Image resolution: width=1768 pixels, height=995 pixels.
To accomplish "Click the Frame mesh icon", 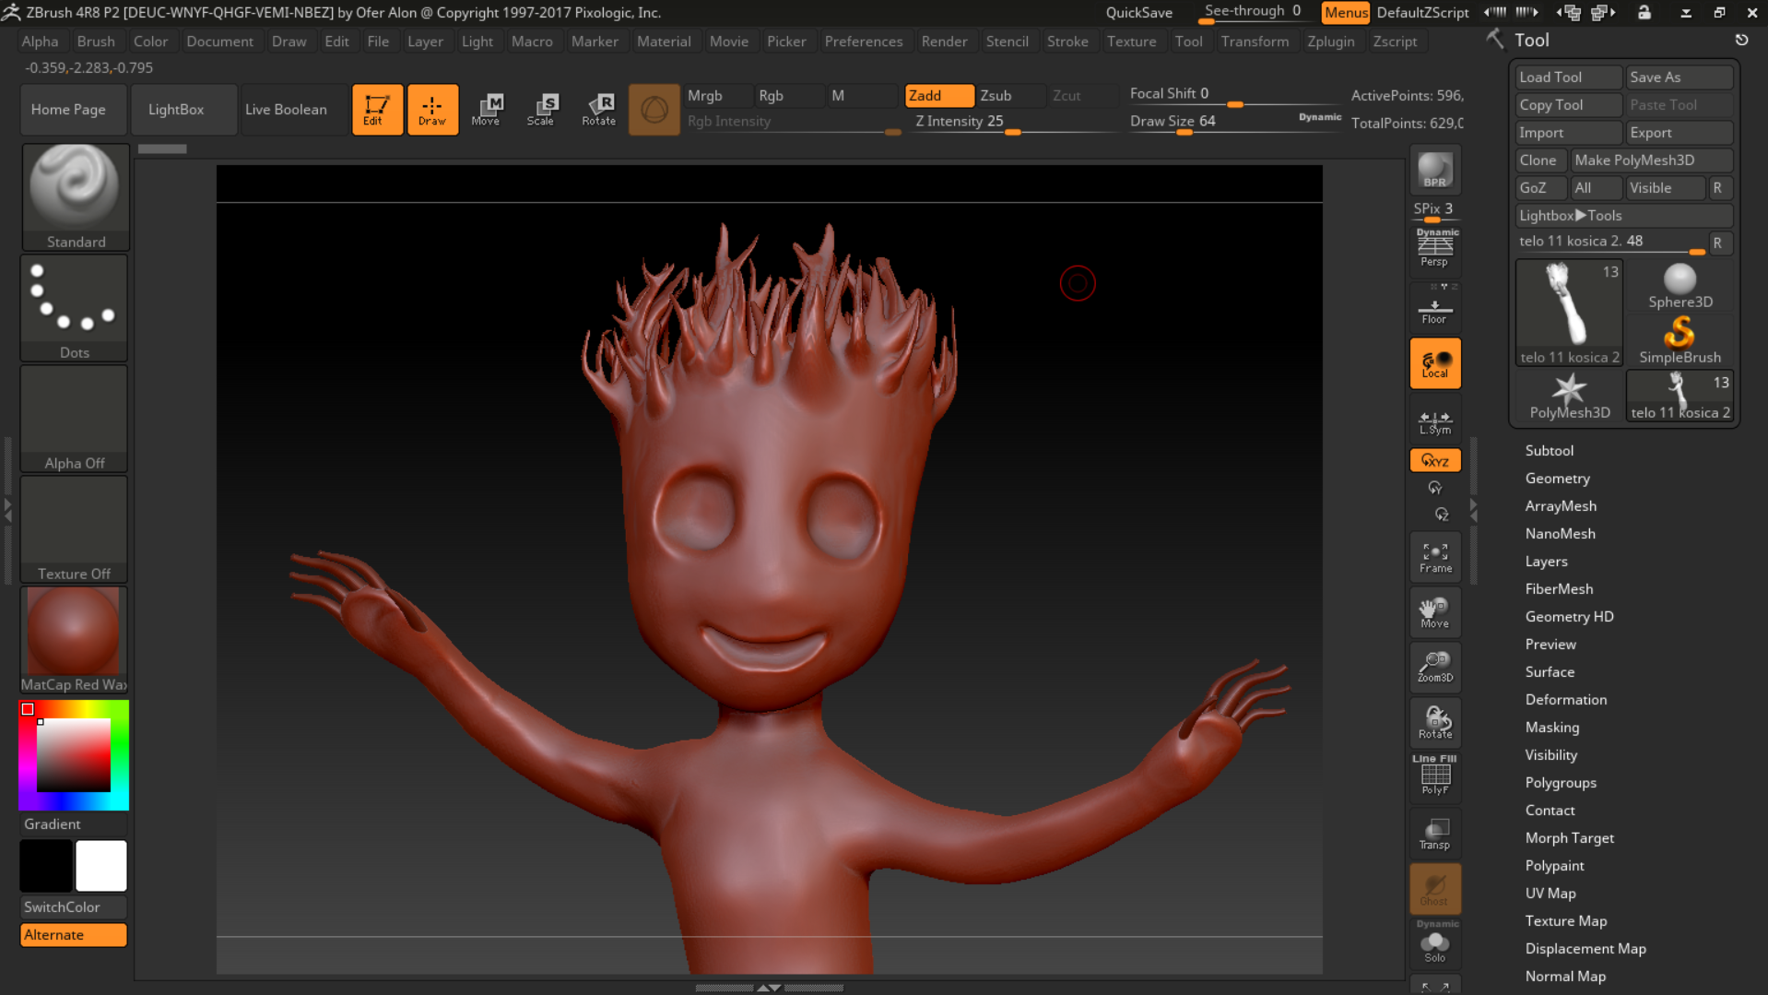I will (1435, 557).
